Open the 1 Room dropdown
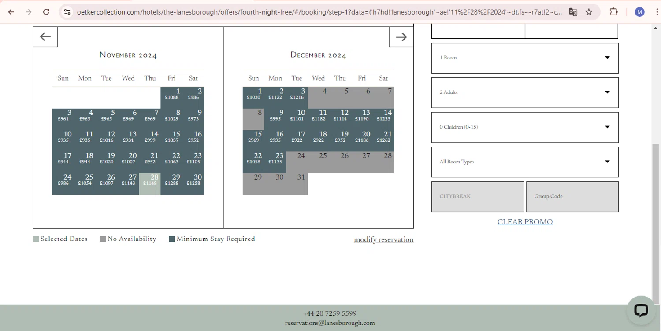The image size is (661, 331). point(525,58)
